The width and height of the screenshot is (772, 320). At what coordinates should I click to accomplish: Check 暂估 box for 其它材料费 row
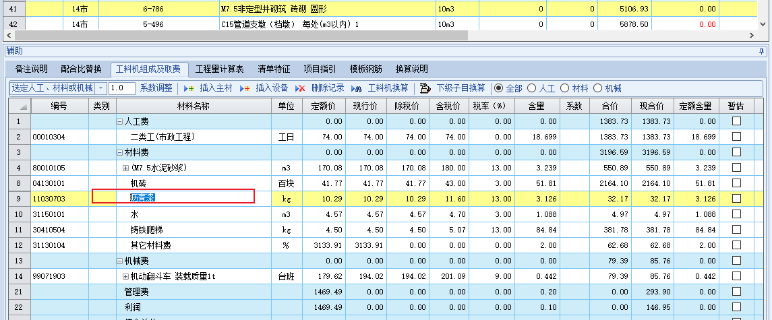point(736,245)
